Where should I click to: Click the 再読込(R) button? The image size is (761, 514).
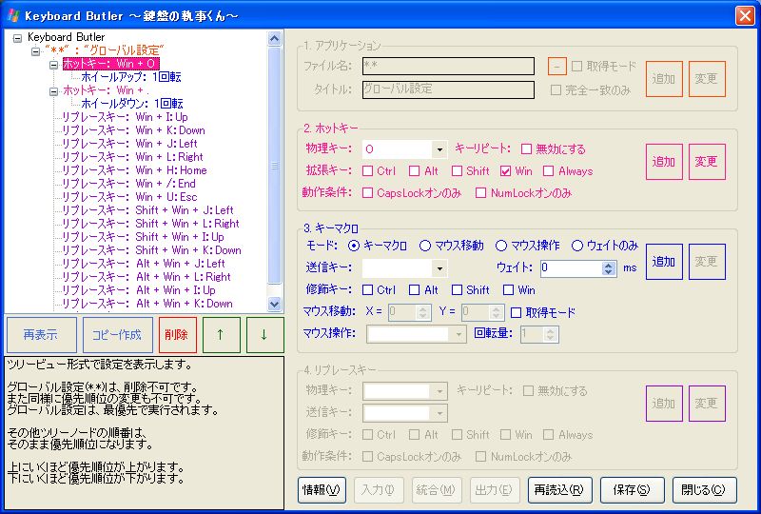click(x=559, y=489)
